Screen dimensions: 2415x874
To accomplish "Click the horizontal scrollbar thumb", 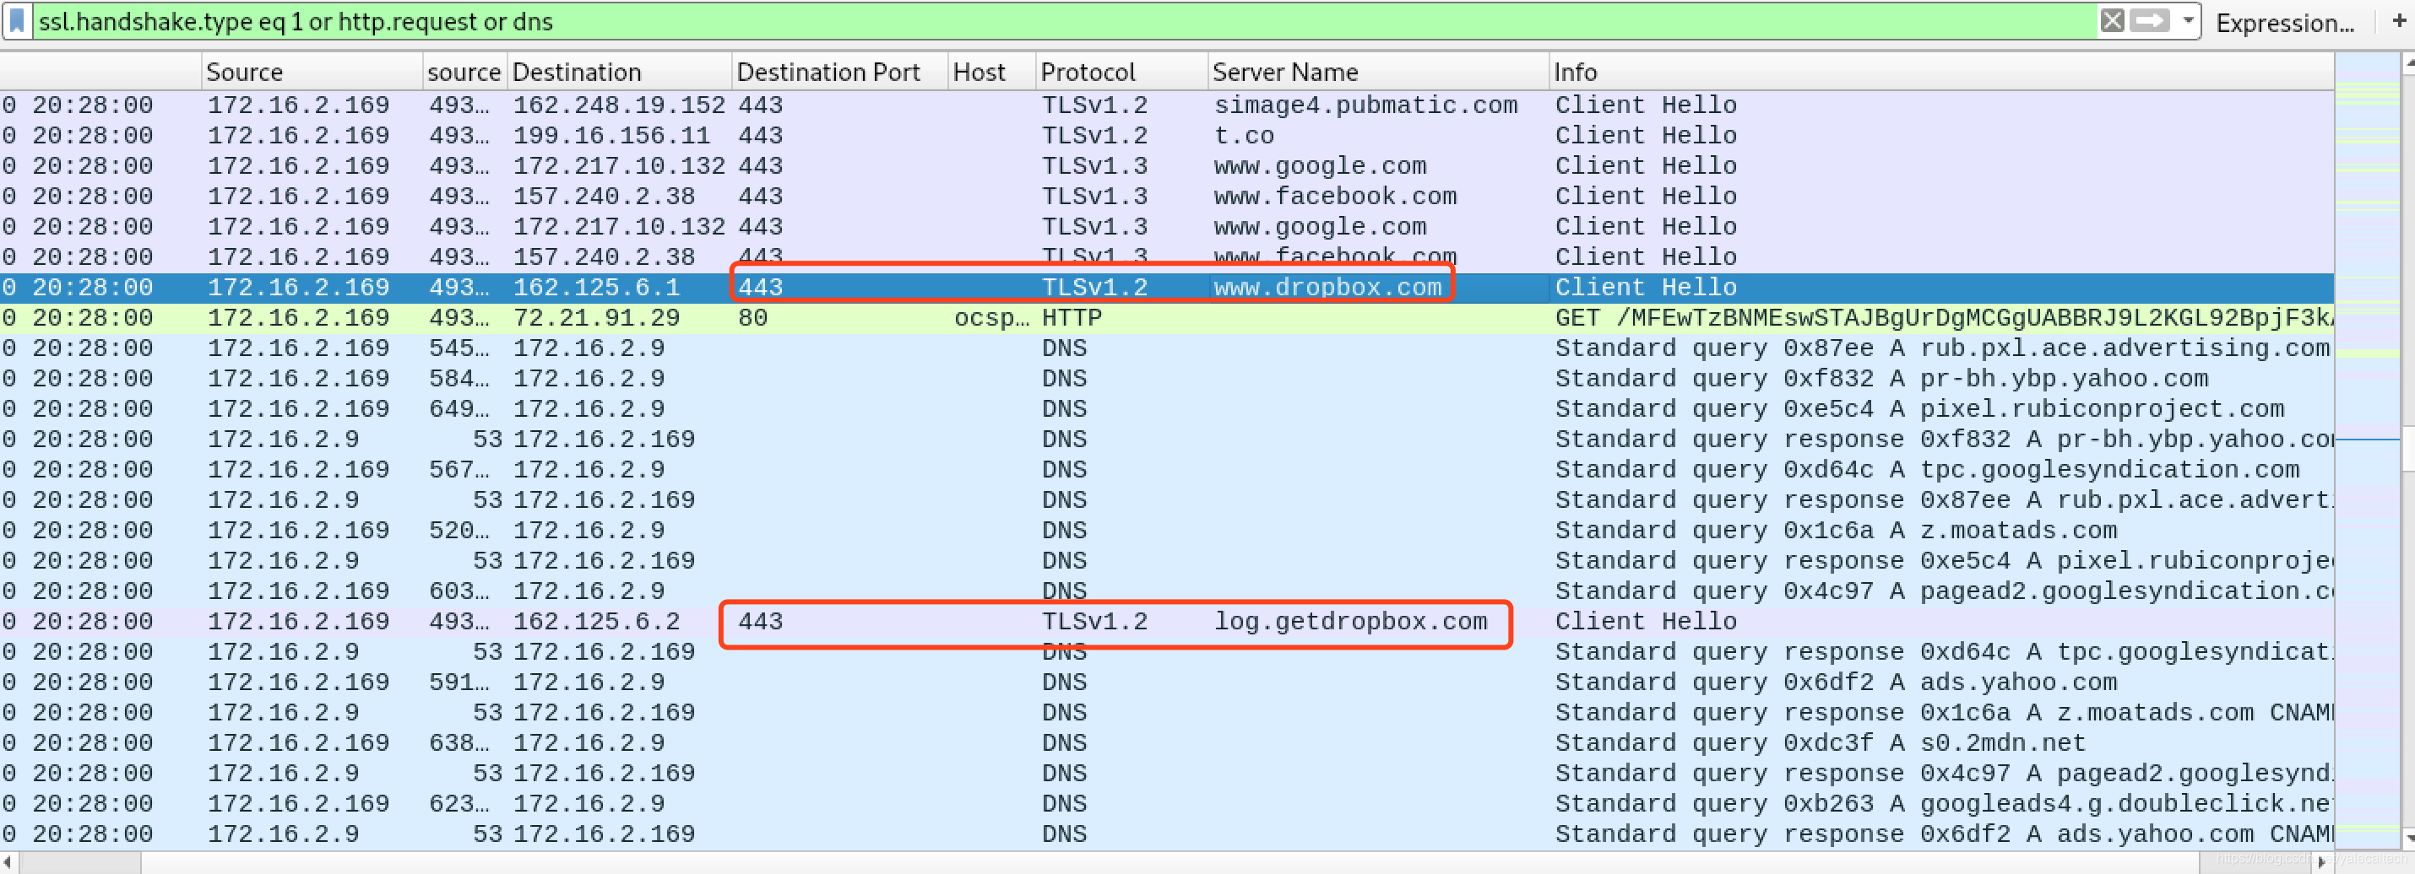I will tap(79, 862).
